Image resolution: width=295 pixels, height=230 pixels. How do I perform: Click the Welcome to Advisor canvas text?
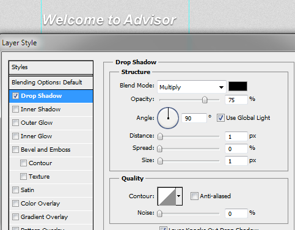pyautogui.click(x=109, y=20)
